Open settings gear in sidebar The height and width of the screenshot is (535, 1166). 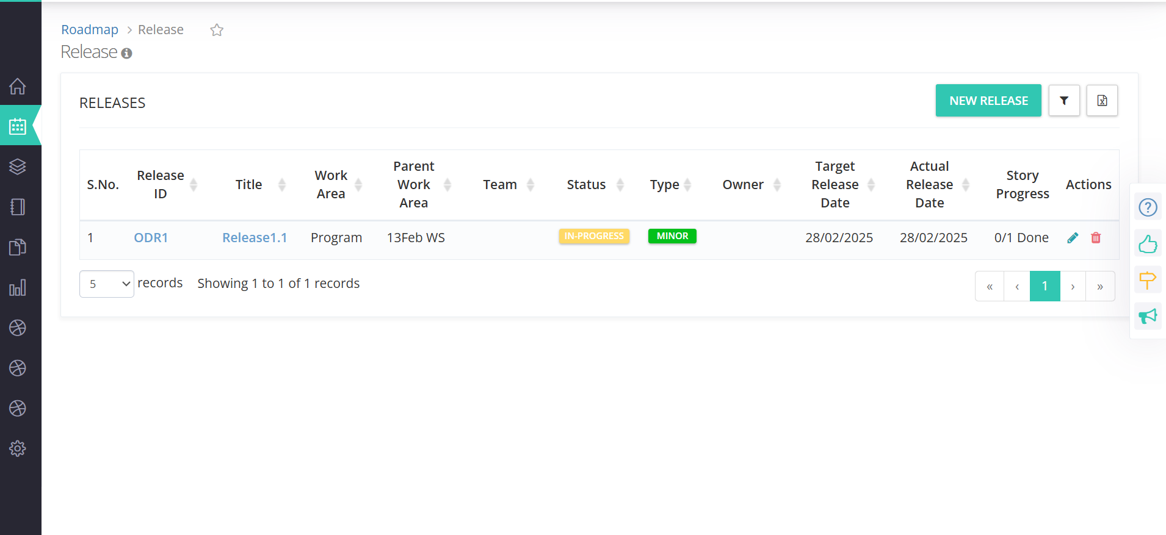pyautogui.click(x=18, y=448)
